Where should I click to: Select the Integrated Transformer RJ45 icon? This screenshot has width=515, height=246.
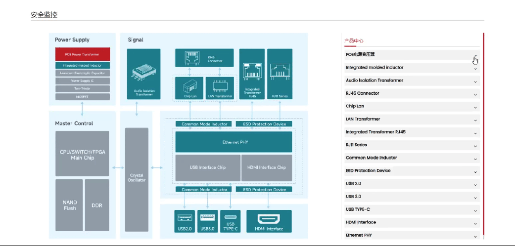pyautogui.click(x=252, y=74)
